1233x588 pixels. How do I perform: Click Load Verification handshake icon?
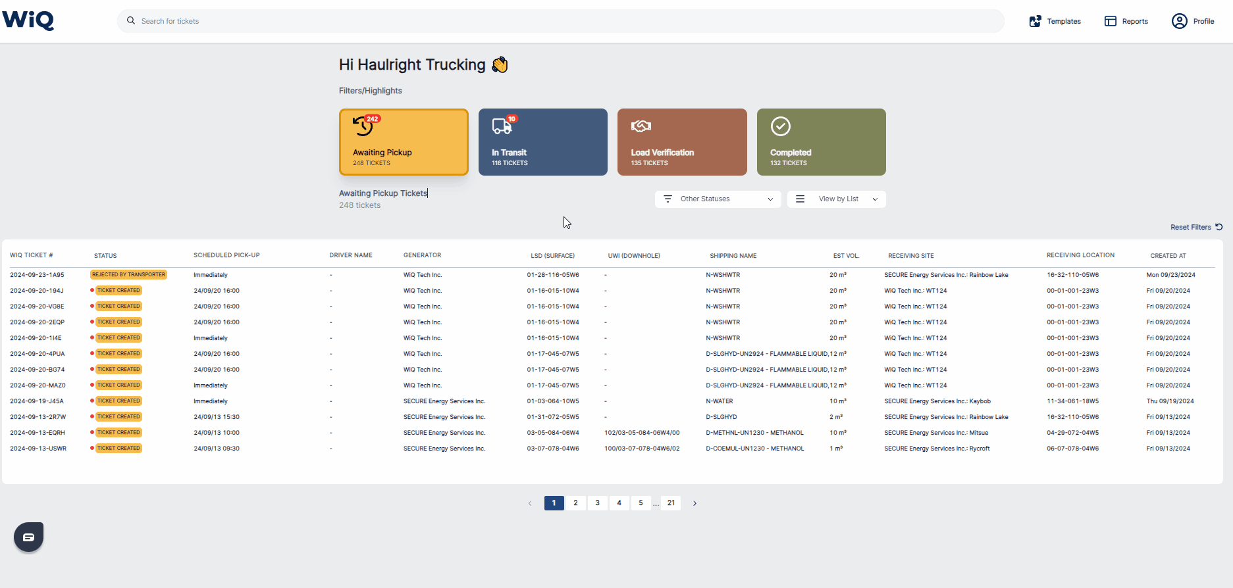click(641, 126)
